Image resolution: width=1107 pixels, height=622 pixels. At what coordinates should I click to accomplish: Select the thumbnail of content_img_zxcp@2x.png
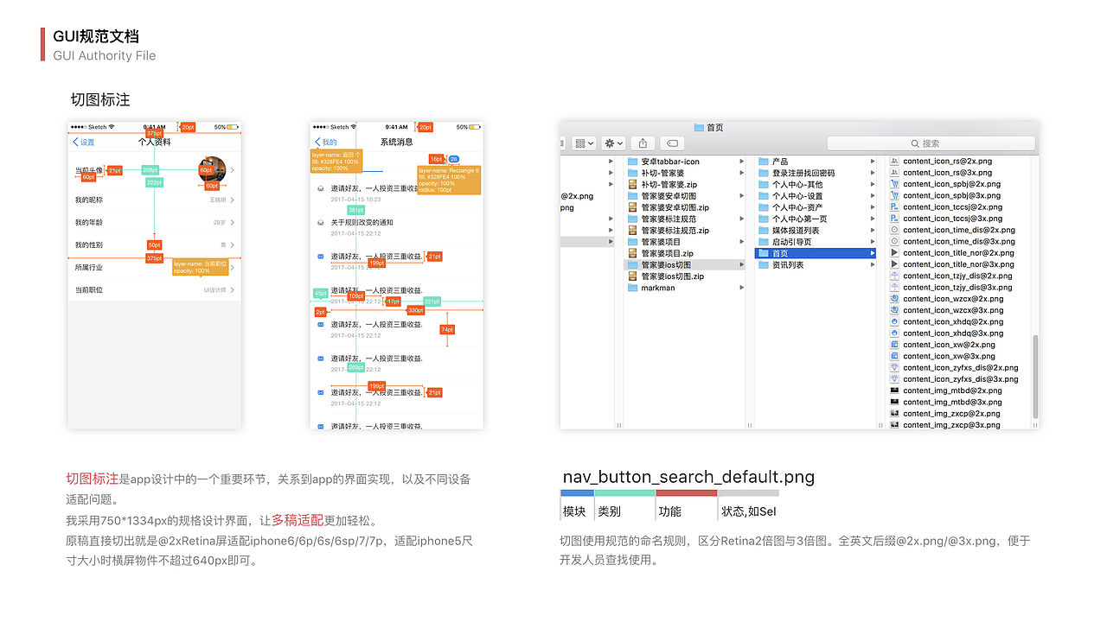pos(894,413)
